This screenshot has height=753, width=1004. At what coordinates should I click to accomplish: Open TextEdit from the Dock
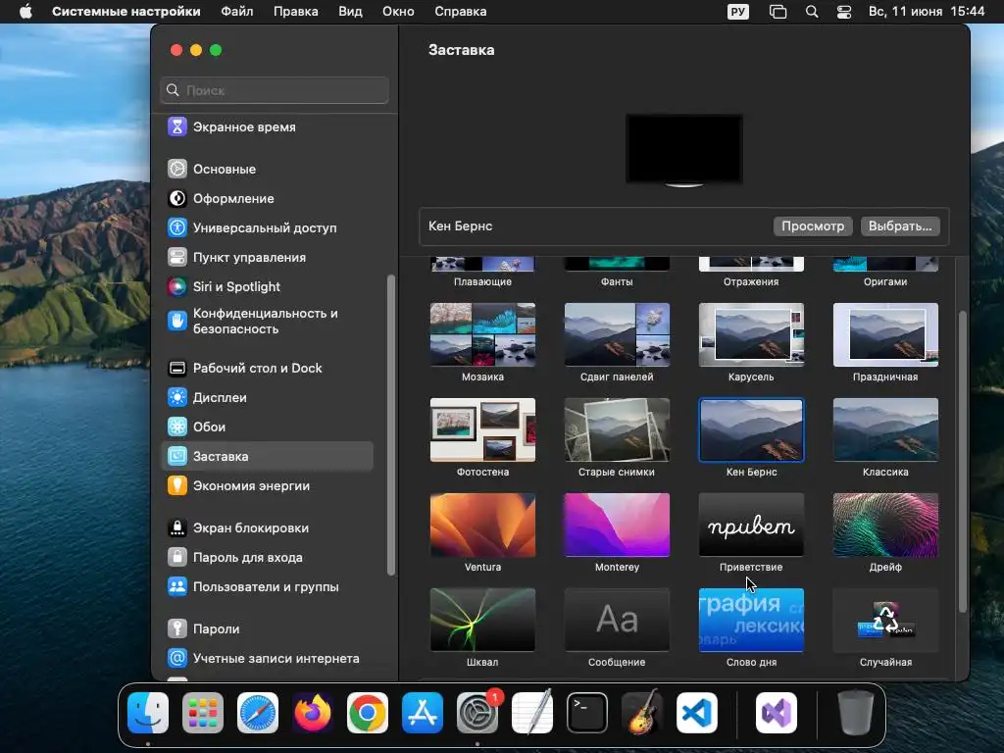coord(532,713)
